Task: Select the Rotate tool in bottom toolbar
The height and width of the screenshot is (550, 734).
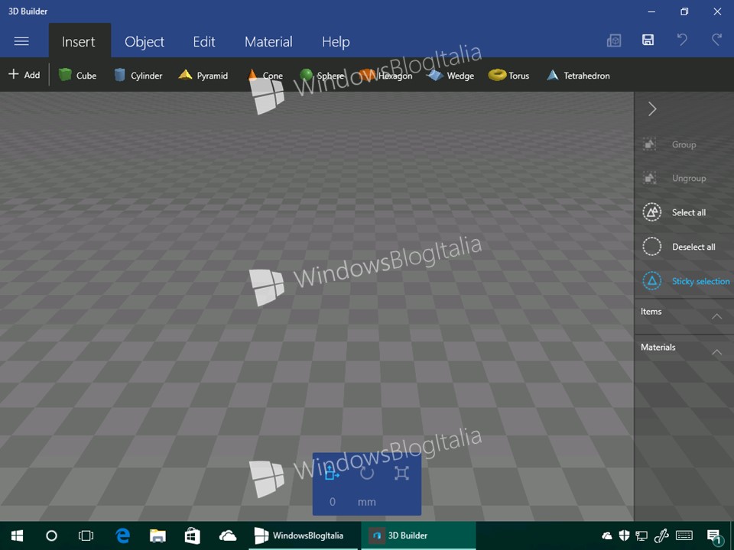Action: [x=367, y=473]
